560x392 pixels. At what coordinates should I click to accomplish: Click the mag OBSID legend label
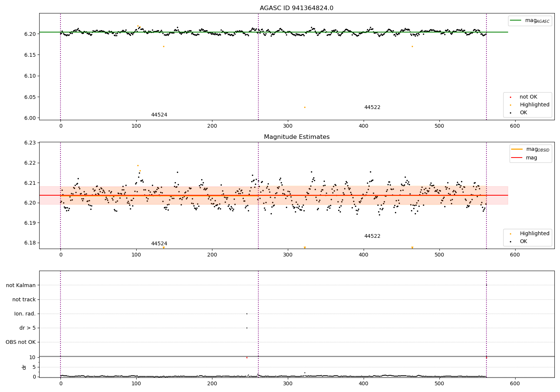(x=538, y=149)
